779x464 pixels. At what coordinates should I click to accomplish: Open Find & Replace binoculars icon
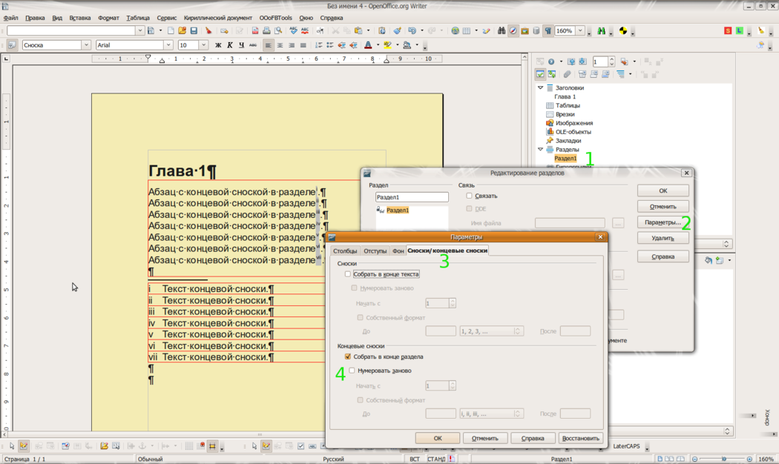502,31
